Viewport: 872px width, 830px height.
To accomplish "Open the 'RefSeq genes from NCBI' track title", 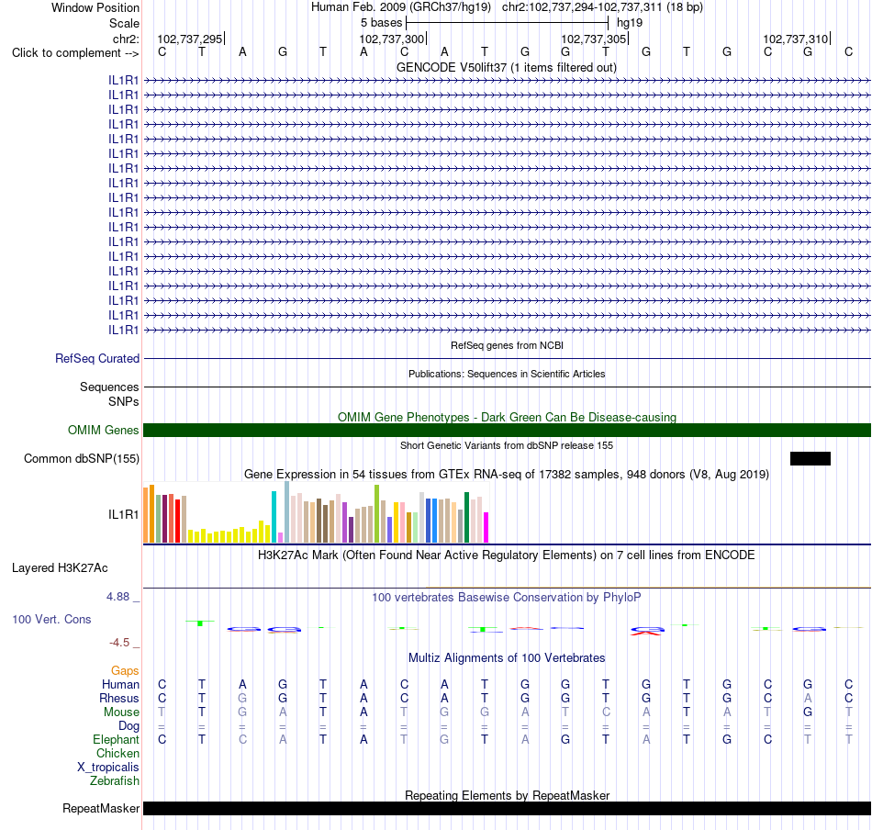I will point(507,345).
